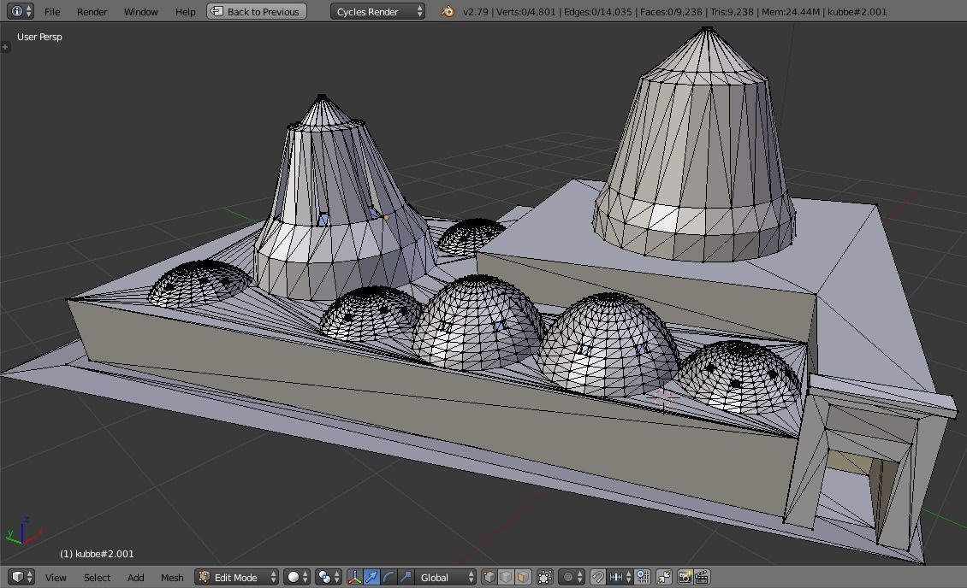Click the v2.79 version text
The image size is (967, 588).
tap(476, 12)
